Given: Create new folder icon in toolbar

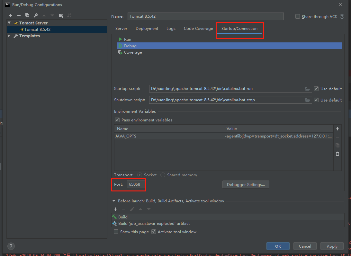Looking at the screenshot, I should point(61,15).
